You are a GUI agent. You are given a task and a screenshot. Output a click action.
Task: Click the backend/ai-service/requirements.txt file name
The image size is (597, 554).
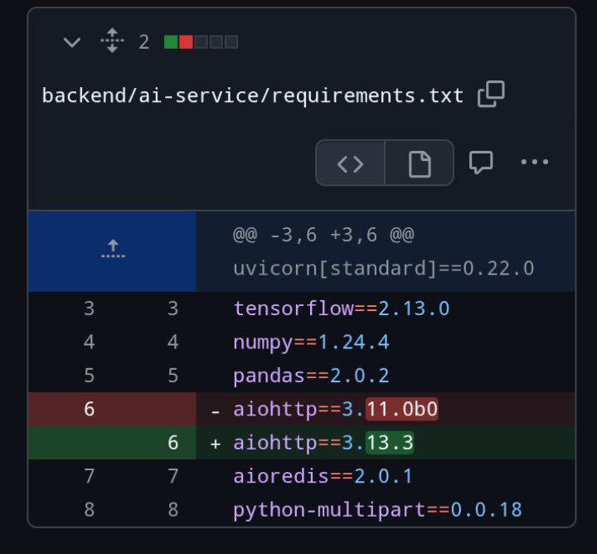coord(253,95)
